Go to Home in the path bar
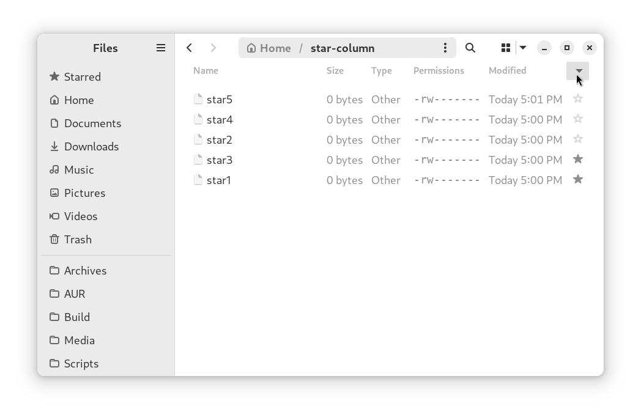Viewport: 641px width, 417px height. pos(269,48)
